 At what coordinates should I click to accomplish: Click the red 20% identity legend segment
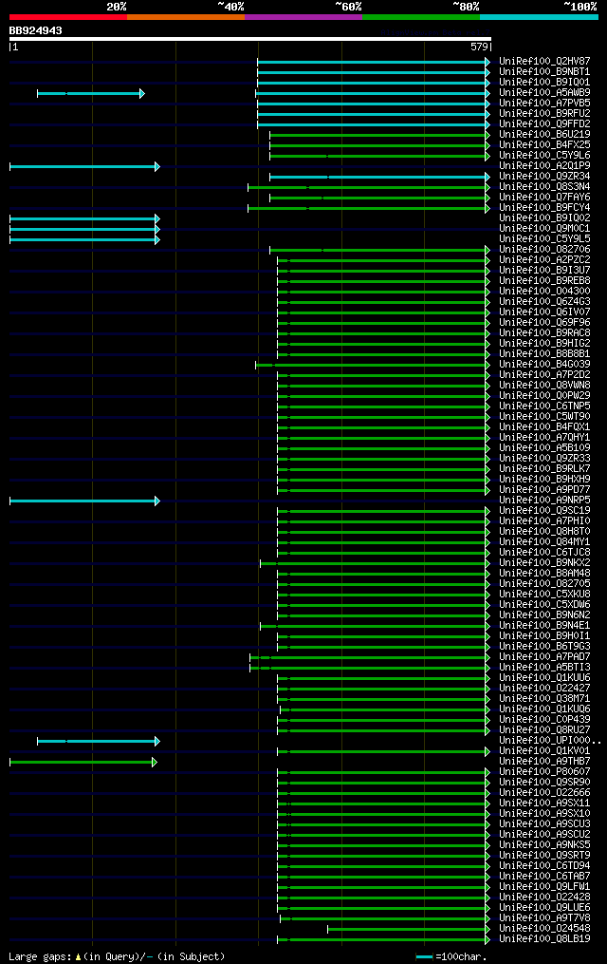tap(68, 17)
